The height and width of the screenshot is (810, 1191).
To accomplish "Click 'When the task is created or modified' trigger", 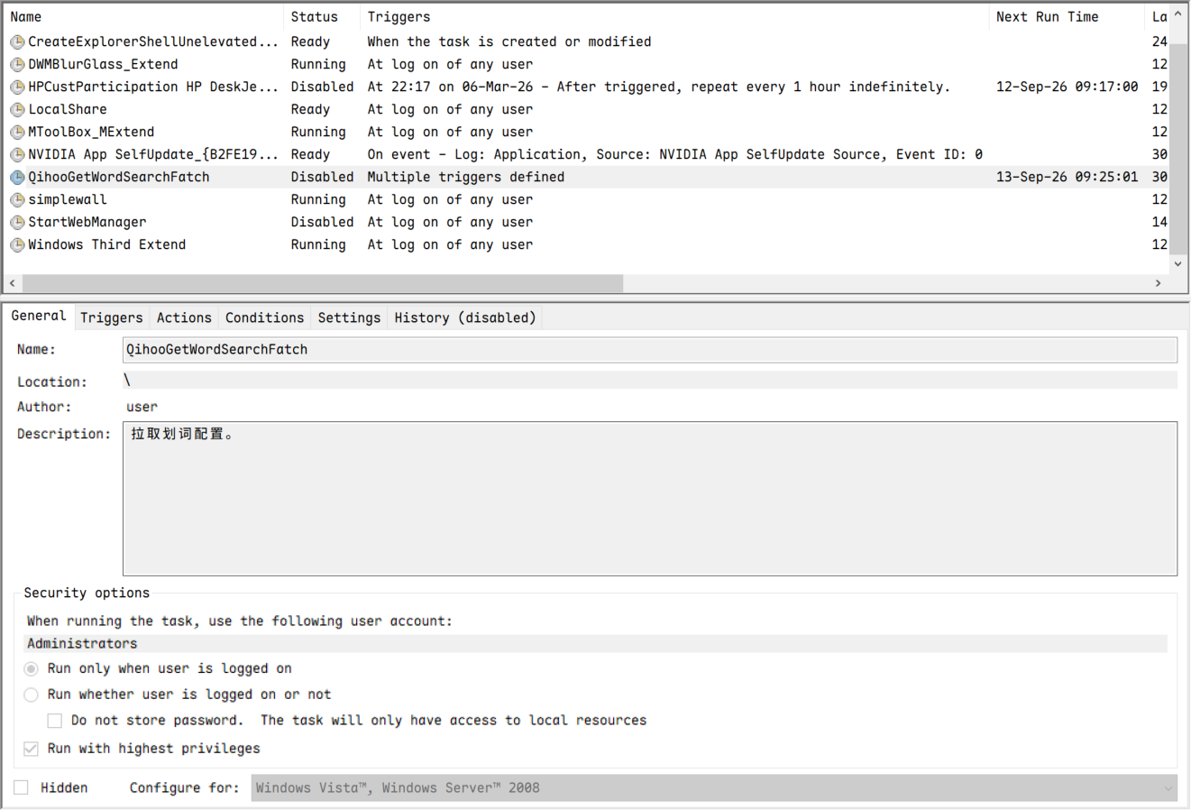I will point(509,41).
